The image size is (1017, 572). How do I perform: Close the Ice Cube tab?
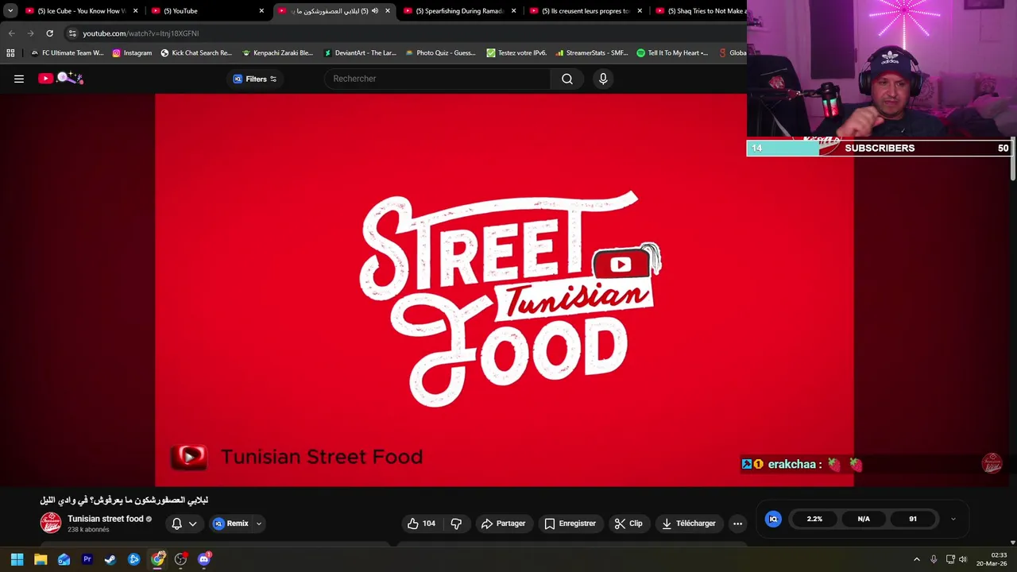click(x=135, y=11)
